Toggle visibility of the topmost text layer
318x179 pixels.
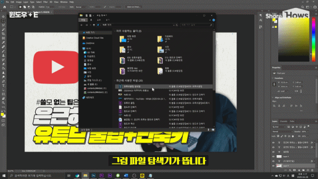pyautogui.click(x=273, y=143)
